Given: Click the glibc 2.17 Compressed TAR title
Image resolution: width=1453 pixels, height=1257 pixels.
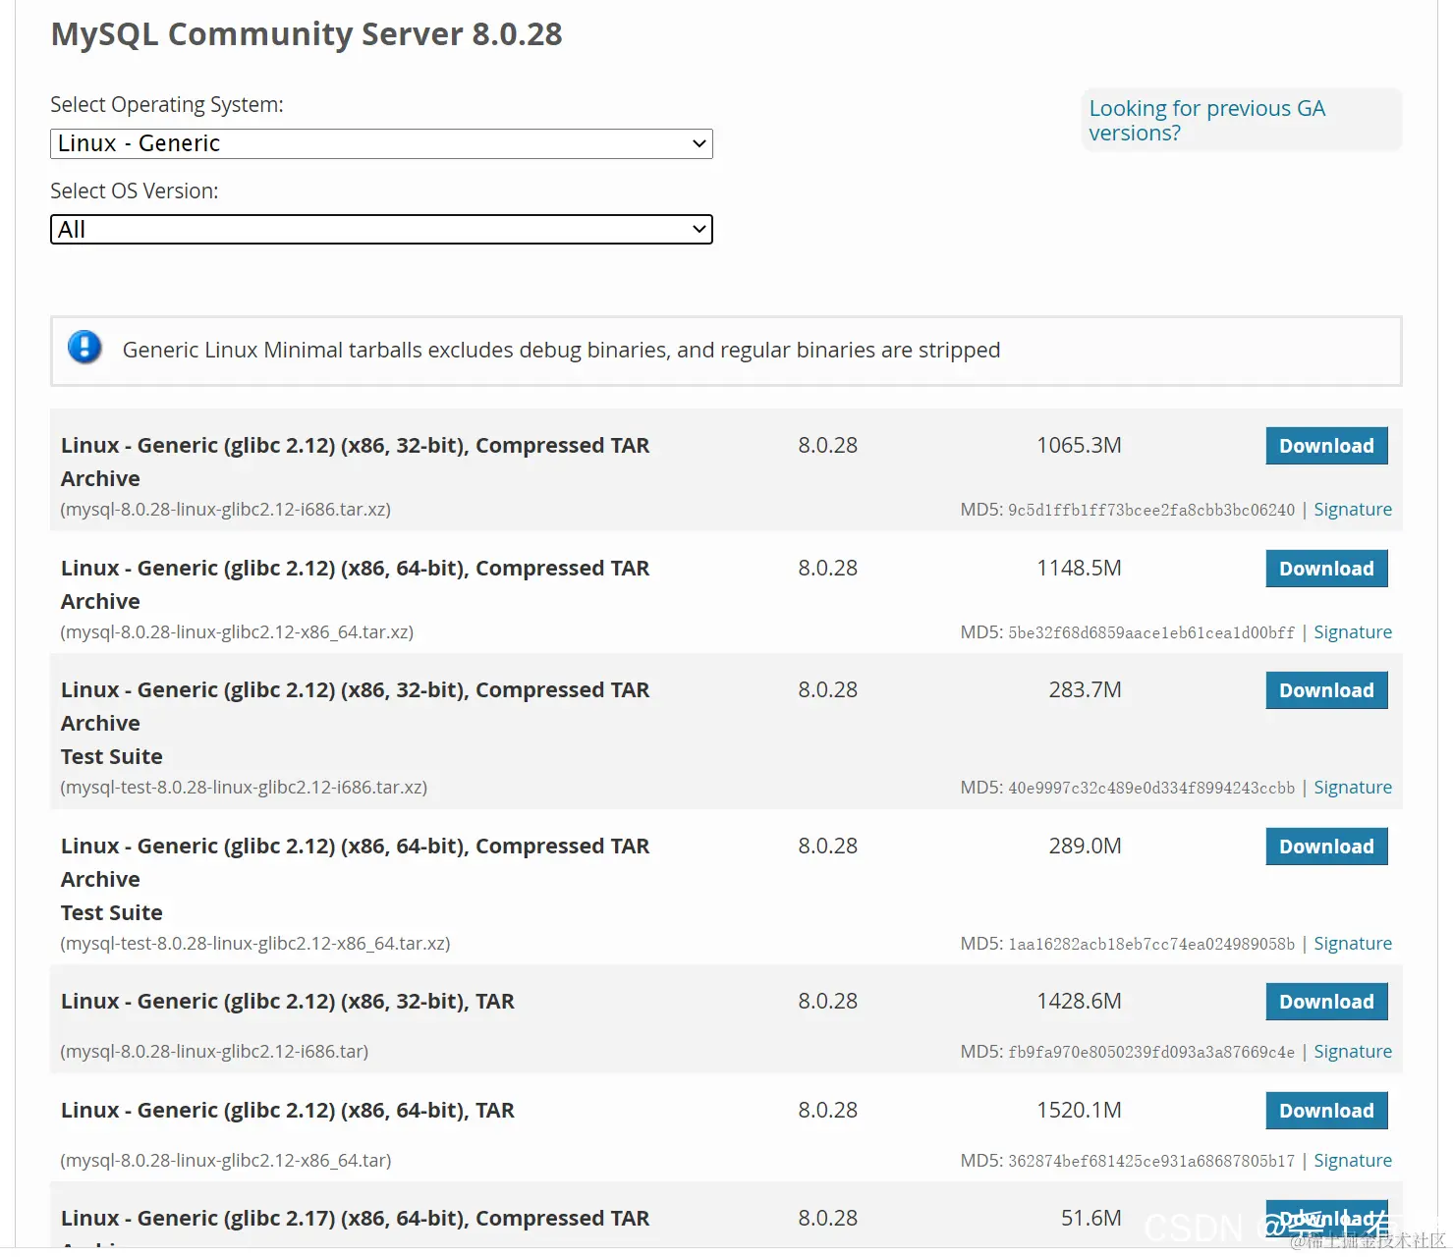Looking at the screenshot, I should 355,1219.
